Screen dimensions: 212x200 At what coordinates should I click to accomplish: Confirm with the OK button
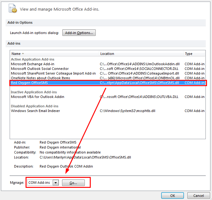tap(172, 196)
